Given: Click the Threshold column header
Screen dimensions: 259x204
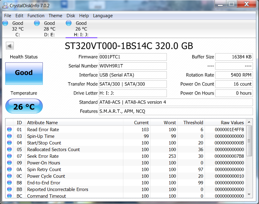Looking at the screenshot, I should tap(191, 123).
